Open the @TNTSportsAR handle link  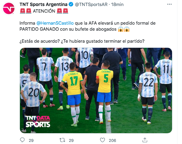[91, 5]
